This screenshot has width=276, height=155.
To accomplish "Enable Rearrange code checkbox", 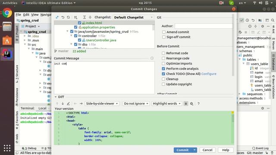I will coord(163,59).
